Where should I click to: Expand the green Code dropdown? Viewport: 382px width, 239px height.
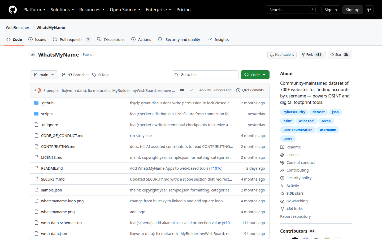pos(255,75)
